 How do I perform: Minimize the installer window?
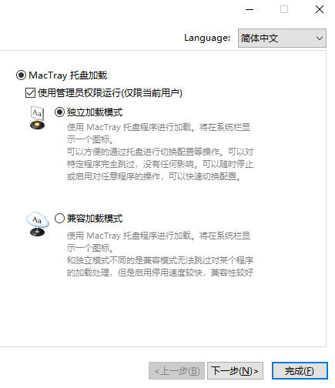coord(250,9)
